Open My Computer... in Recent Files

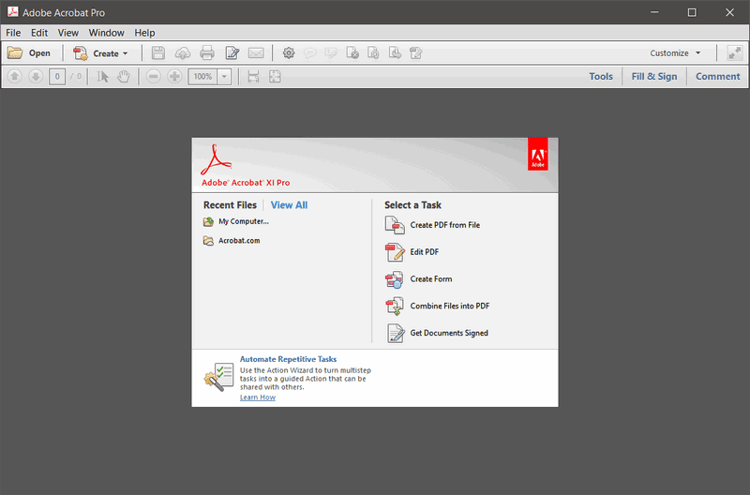236,221
